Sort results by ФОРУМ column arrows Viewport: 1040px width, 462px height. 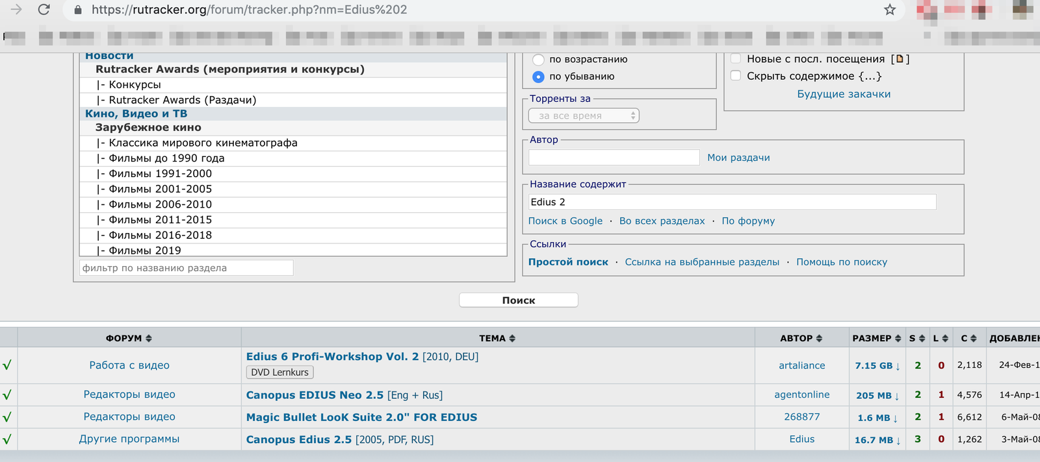tap(148, 339)
